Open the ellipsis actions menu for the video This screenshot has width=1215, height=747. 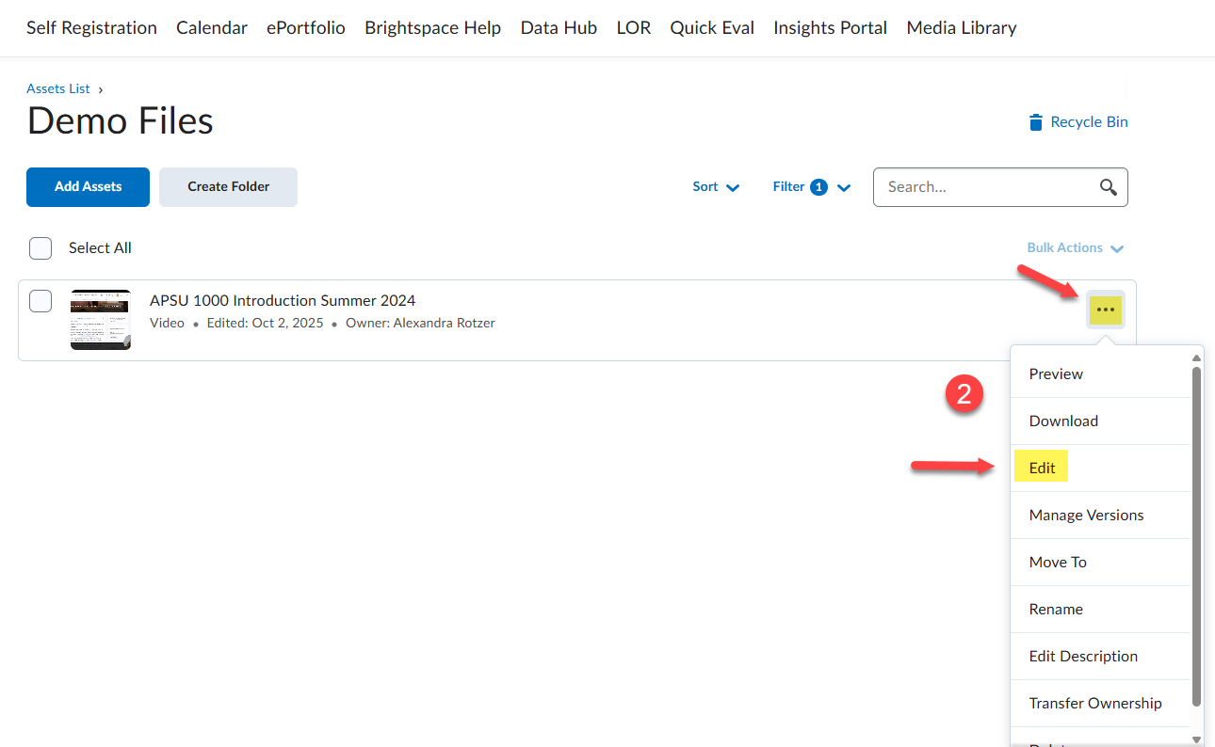pos(1105,310)
